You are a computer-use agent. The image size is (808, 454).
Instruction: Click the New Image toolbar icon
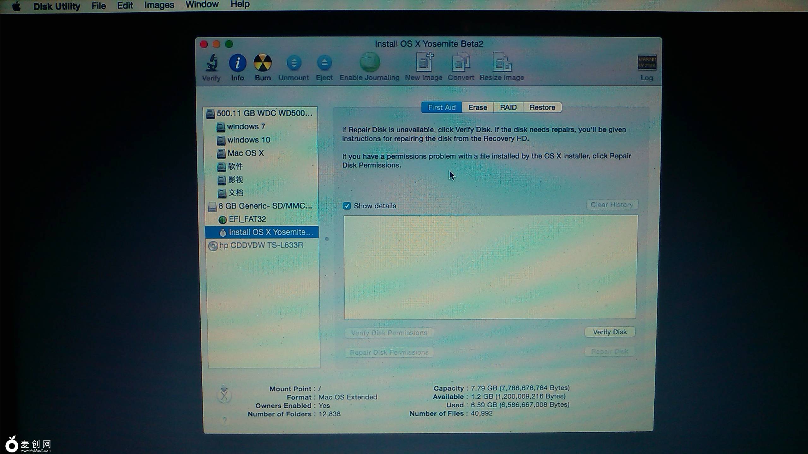point(424,62)
